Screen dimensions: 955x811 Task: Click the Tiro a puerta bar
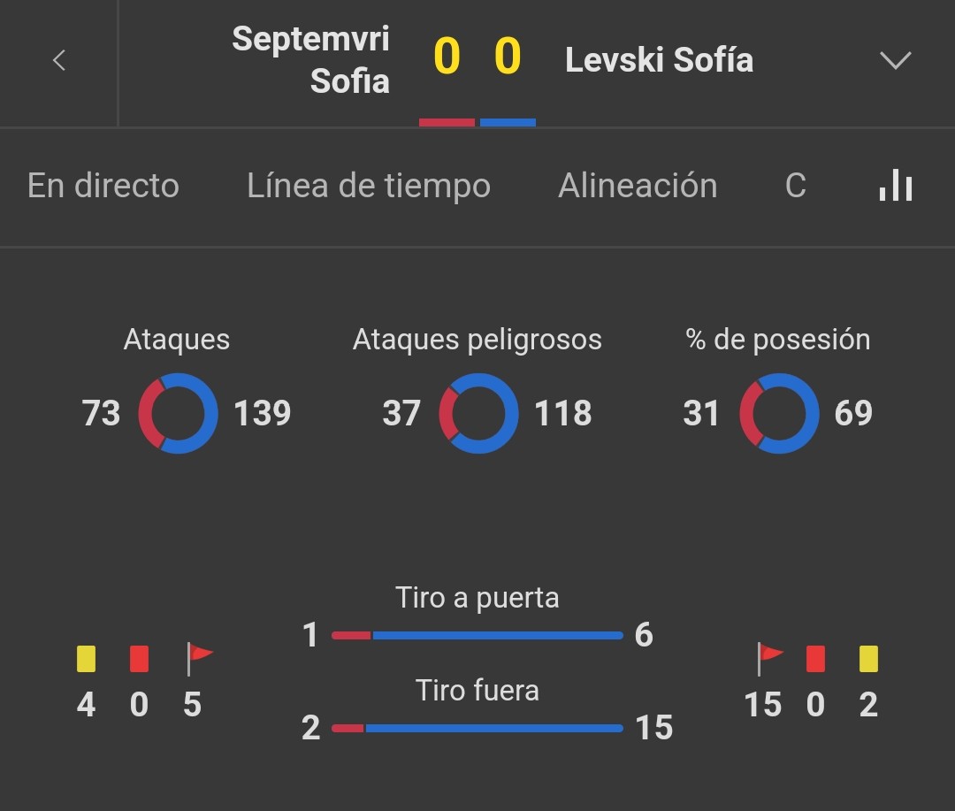click(477, 636)
